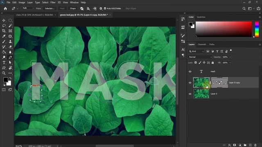Select the Zoom tool
262x147 pixels.
click(x=4, y=73)
